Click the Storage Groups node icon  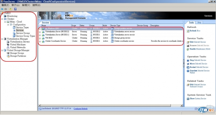(8, 53)
